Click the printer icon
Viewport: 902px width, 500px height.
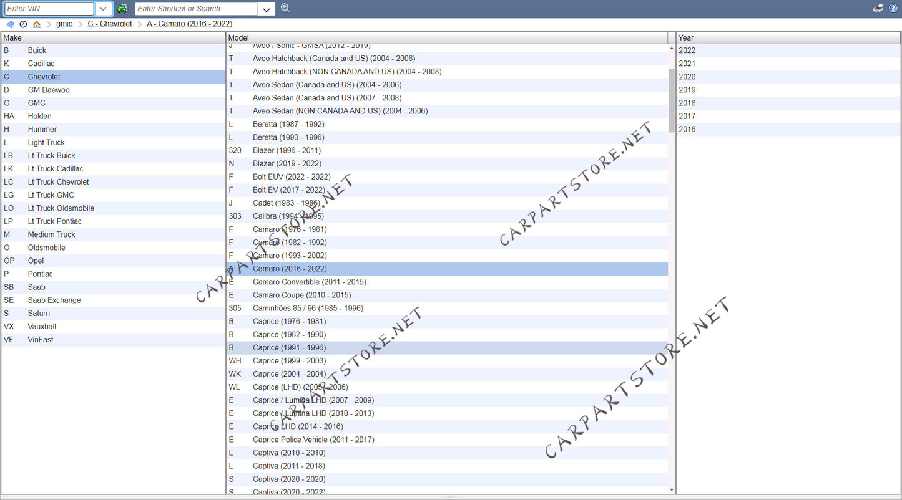(x=878, y=8)
